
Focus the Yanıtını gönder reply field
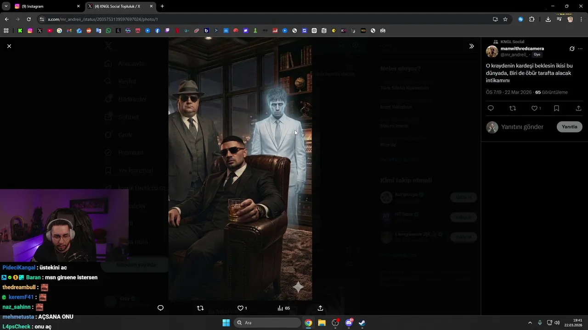coord(522,127)
